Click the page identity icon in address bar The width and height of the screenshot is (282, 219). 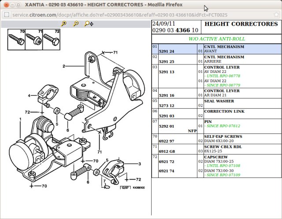7,15
